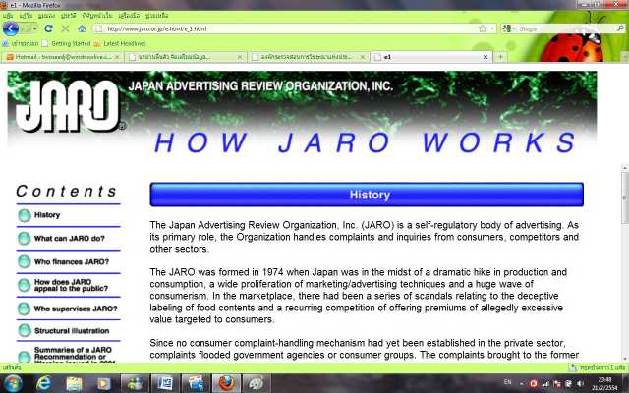Switch to the Word document taskbar button
The height and width of the screenshot is (393, 629).
[x=165, y=384]
